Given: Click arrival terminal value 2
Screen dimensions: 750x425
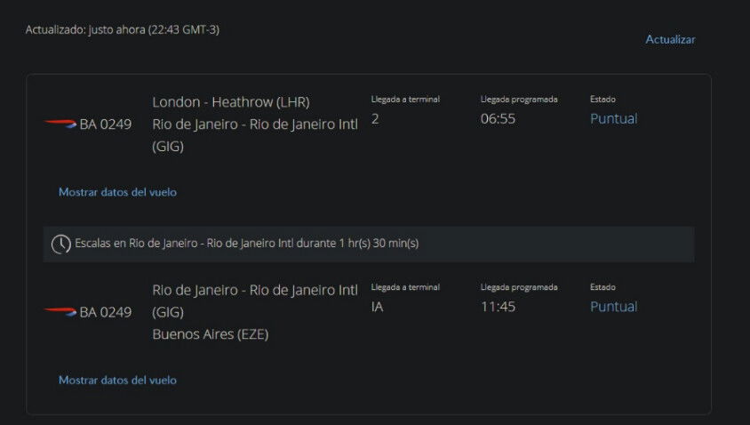Looking at the screenshot, I should (x=375, y=118).
